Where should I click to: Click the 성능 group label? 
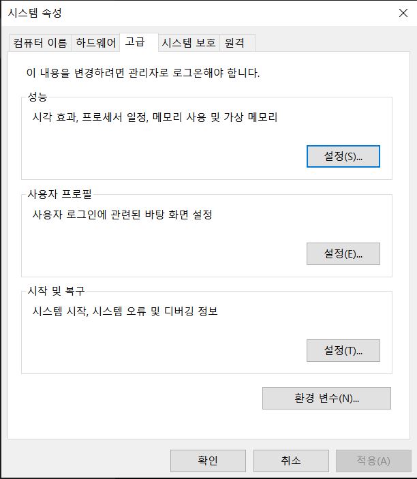point(37,97)
